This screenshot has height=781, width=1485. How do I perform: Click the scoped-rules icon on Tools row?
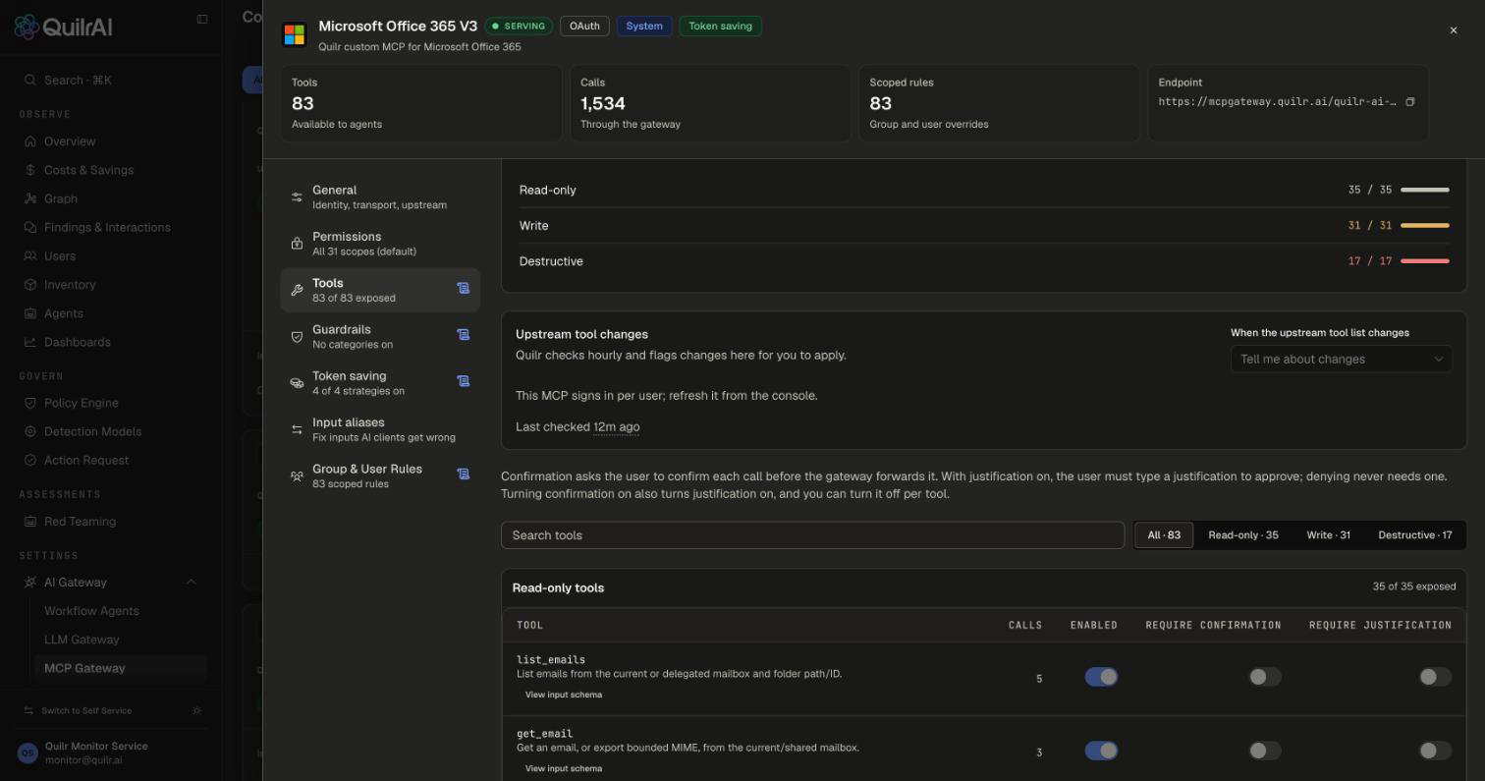pos(463,288)
